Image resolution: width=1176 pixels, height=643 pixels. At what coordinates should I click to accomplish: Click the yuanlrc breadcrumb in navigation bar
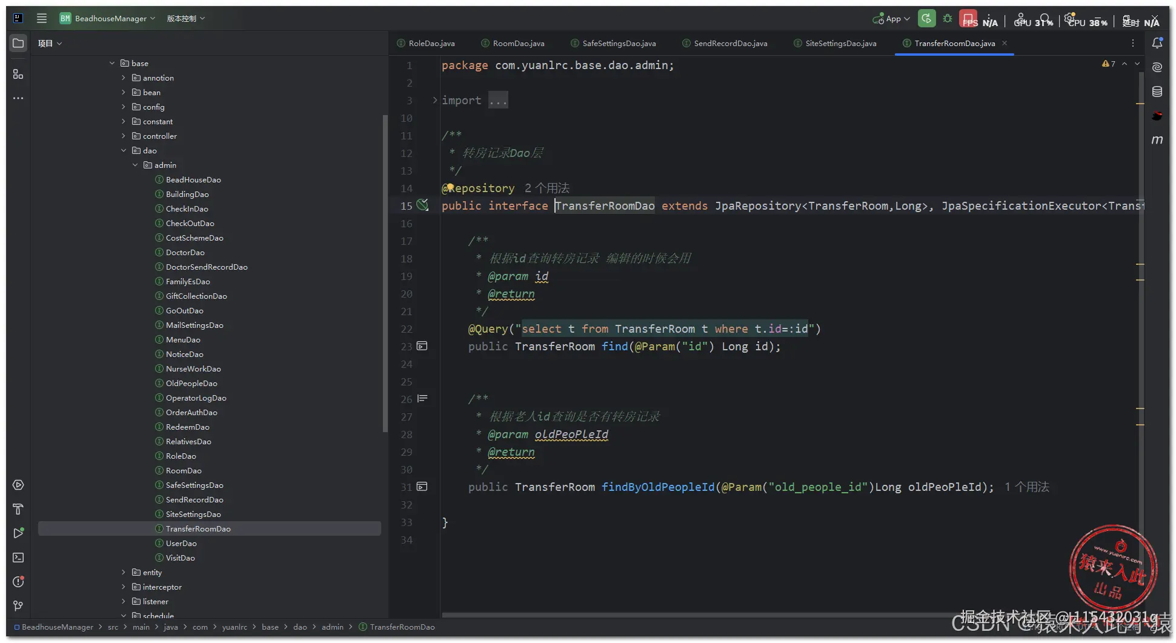234,627
